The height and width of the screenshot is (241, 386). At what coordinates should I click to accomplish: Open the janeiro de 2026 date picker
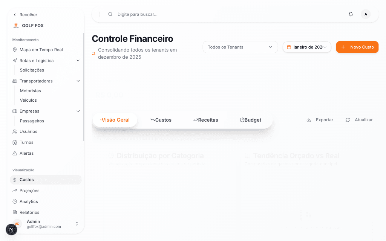coord(307,47)
